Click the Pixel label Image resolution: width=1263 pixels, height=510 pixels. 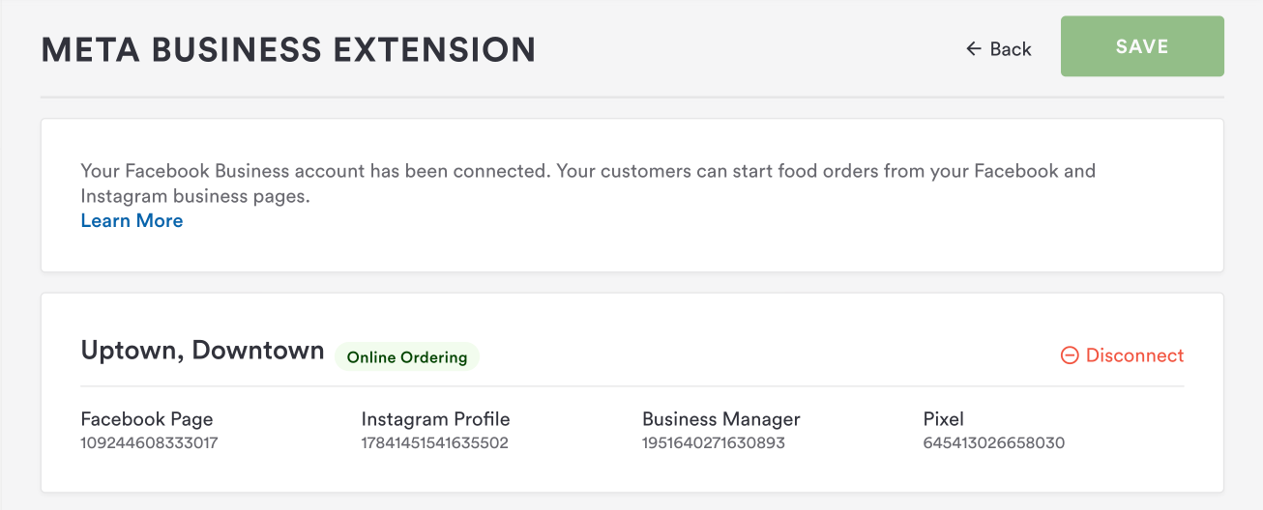point(944,419)
